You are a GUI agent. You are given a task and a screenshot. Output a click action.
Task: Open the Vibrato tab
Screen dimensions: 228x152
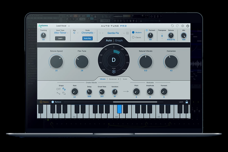[x=103, y=79]
